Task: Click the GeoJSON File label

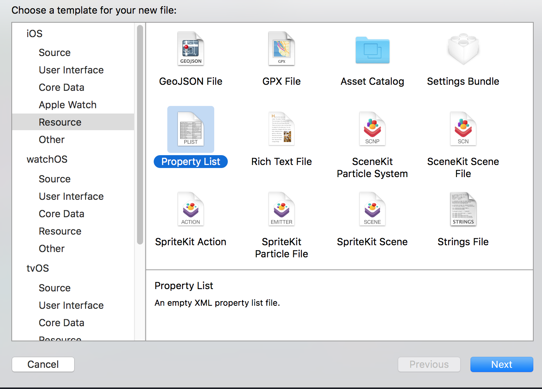Action: [x=191, y=81]
